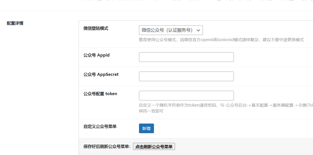
Task: Focus the 公众号配置 token input field
Action: [x=186, y=95]
